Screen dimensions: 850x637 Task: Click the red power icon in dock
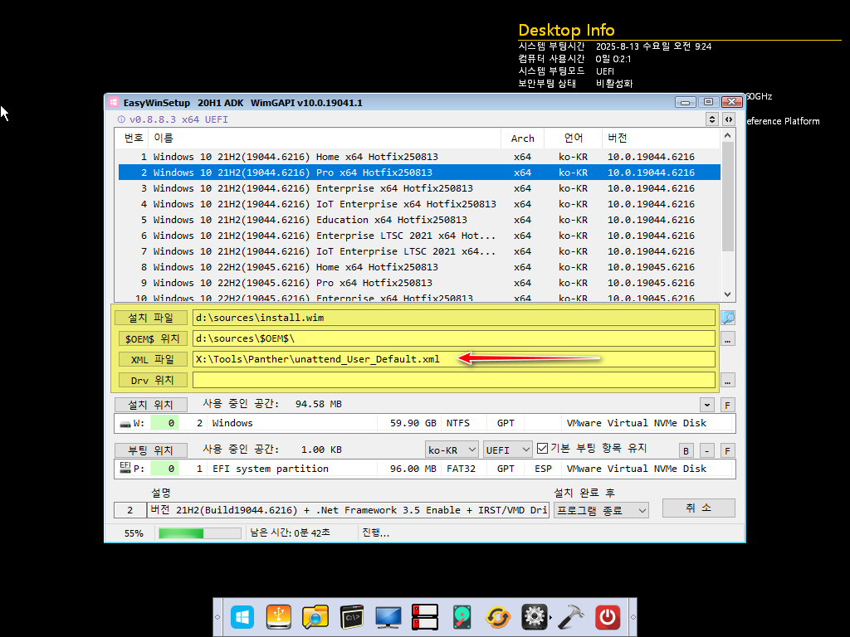607,617
